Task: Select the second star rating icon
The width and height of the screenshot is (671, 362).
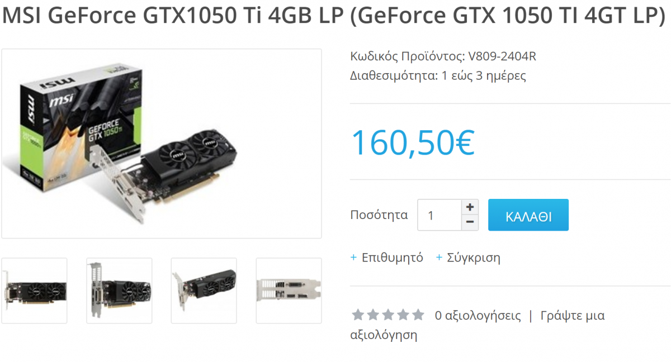Action: 373,315
